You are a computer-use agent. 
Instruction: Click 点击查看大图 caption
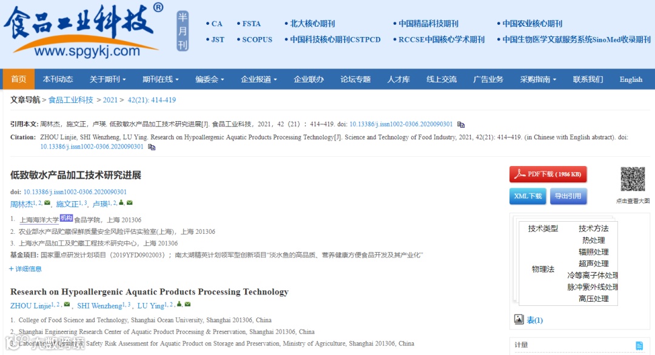tap(633, 201)
